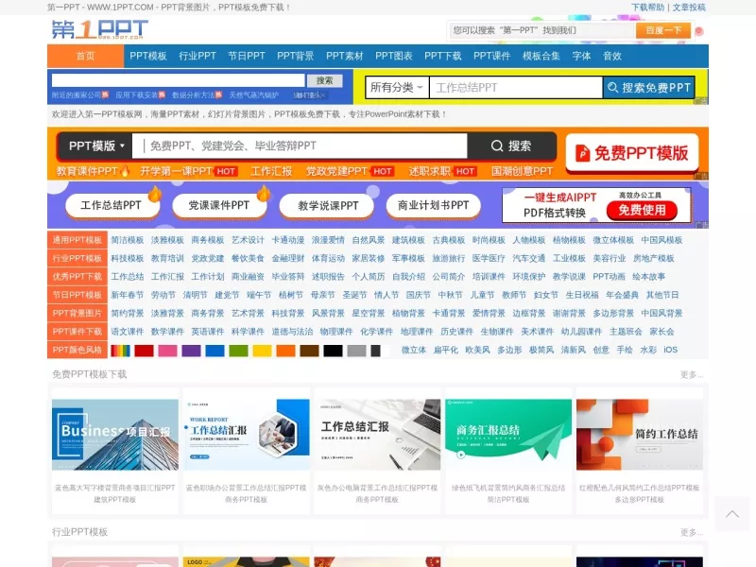Open the 教学说课PPT pill button
Screen dimensions: 756x567
[x=327, y=205]
